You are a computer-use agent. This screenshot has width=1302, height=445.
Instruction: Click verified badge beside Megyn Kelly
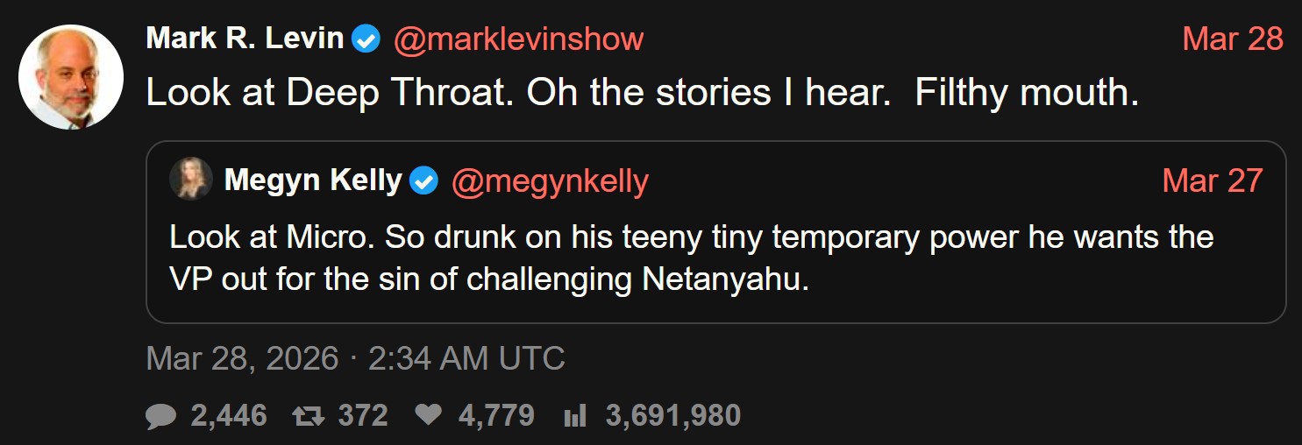coord(424,181)
